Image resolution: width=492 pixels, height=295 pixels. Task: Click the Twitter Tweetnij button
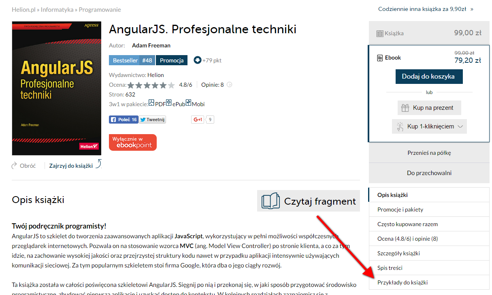click(x=152, y=120)
